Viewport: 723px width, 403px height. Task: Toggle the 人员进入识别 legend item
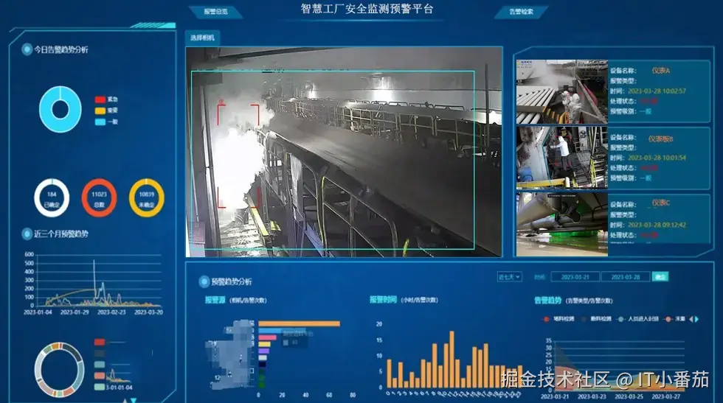click(638, 319)
